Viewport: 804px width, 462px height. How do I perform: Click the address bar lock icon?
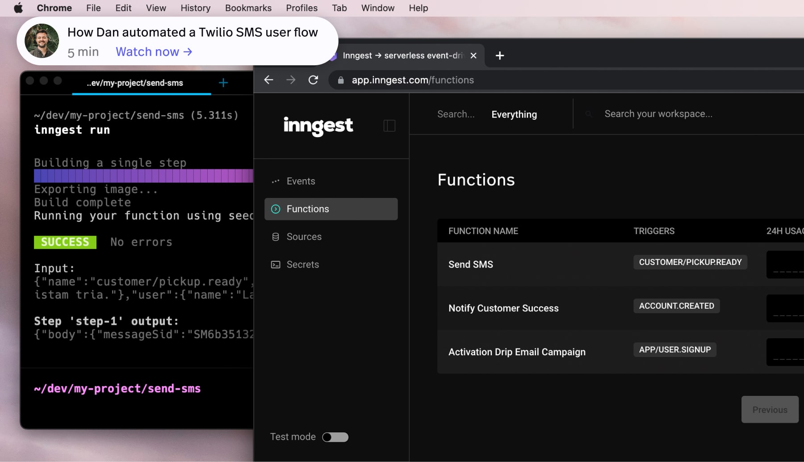[341, 80]
